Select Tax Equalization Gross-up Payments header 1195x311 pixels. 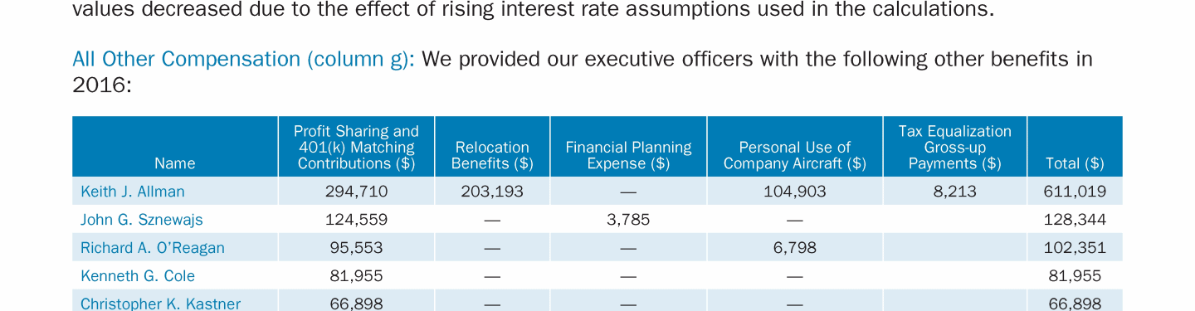(955, 147)
